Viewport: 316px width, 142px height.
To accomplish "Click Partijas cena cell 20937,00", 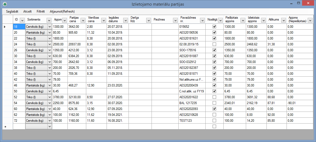I will (x=77, y=44).
